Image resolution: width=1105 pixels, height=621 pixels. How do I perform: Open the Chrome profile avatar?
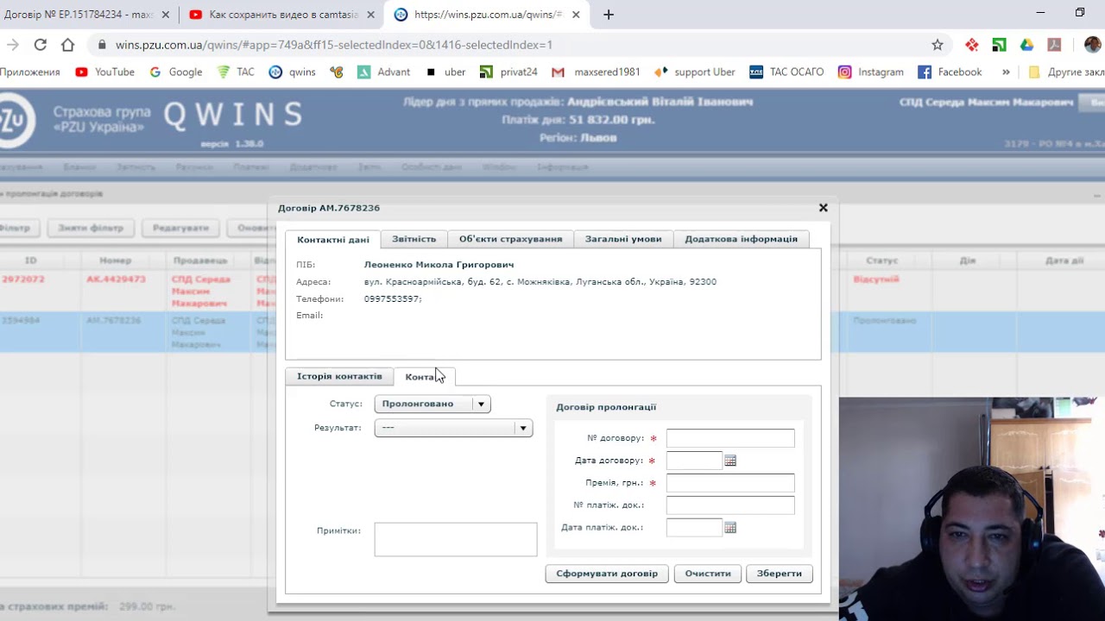point(1093,45)
